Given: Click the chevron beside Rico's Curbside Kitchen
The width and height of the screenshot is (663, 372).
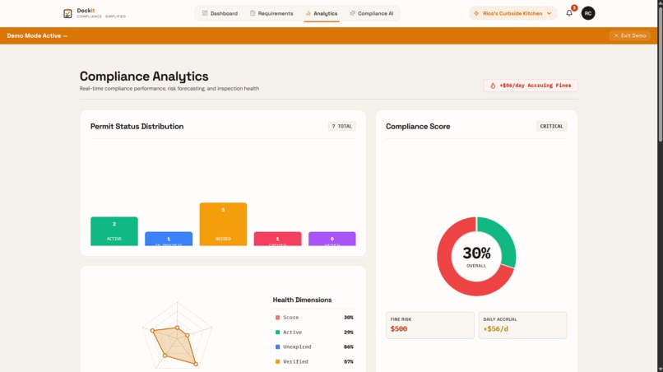Looking at the screenshot, I should (549, 13).
